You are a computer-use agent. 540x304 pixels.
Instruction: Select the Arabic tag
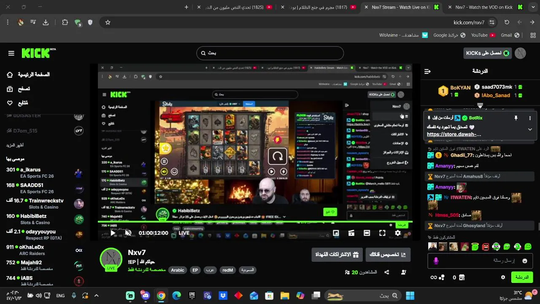178,270
